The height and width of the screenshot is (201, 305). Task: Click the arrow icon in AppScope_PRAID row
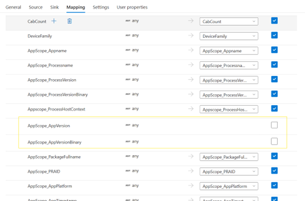coord(191,171)
